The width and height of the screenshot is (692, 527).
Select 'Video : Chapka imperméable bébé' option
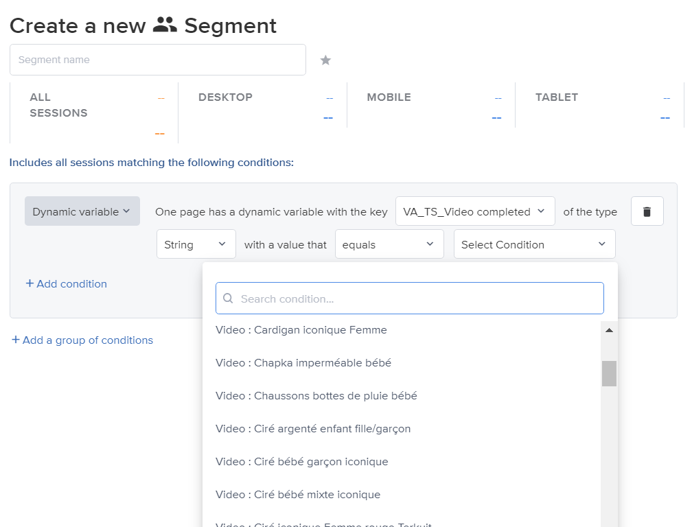[x=303, y=362]
